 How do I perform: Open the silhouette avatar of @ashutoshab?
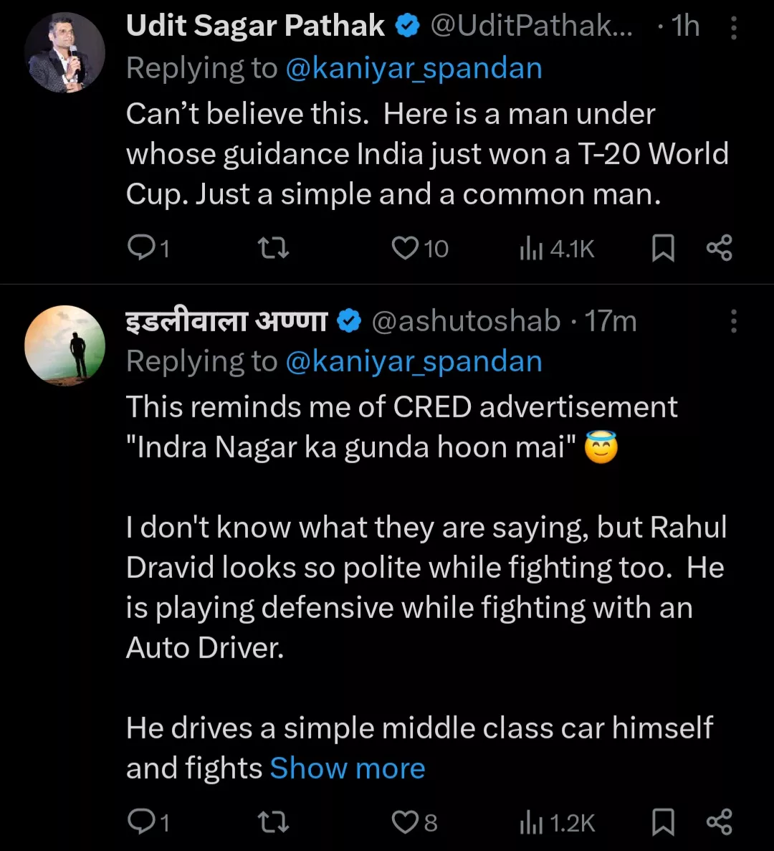click(64, 346)
